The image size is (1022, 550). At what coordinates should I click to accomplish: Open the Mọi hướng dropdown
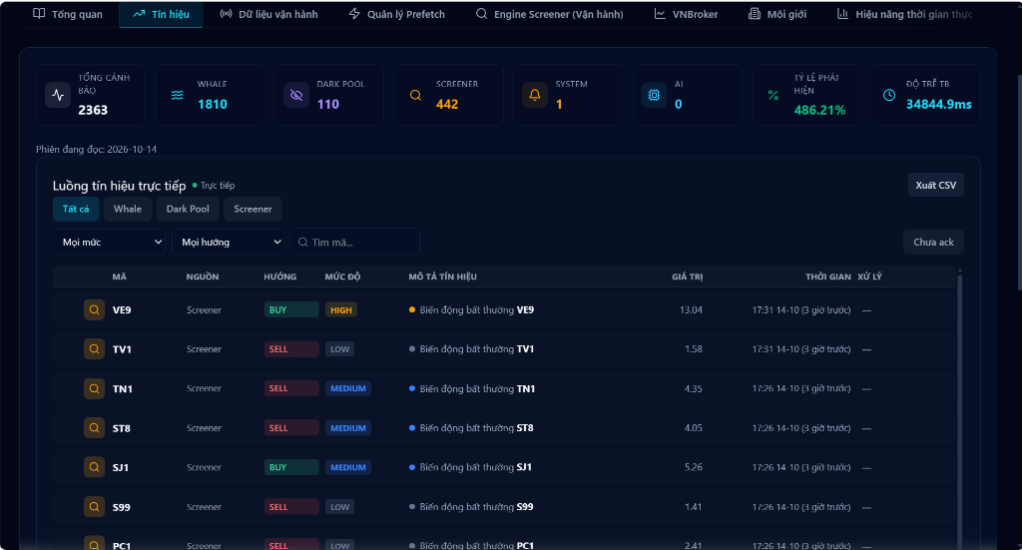click(229, 242)
